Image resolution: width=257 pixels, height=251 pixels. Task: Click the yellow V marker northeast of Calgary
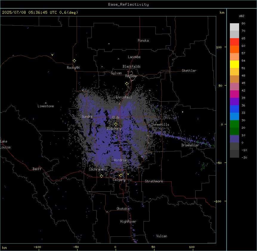coord(128,174)
